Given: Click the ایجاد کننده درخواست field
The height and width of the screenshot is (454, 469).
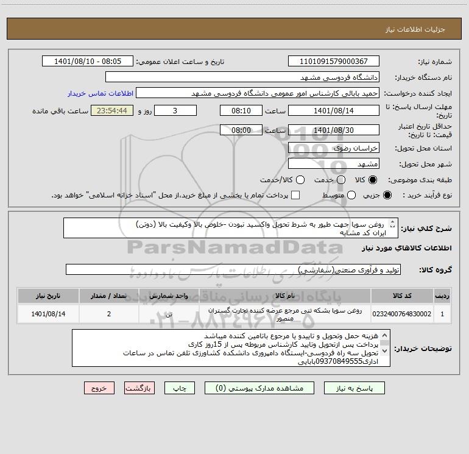Looking at the screenshot, I should click(x=258, y=93).
